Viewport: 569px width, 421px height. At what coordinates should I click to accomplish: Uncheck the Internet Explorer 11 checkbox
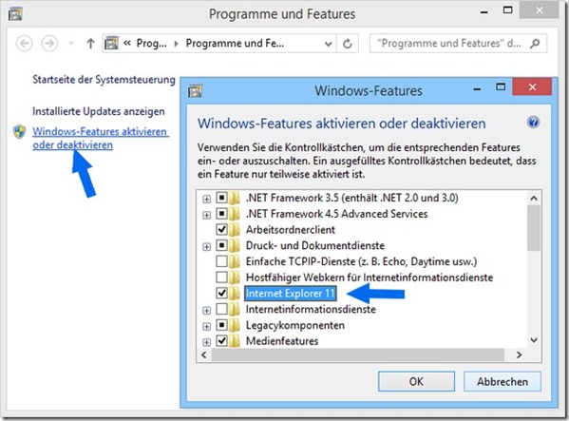(x=221, y=293)
